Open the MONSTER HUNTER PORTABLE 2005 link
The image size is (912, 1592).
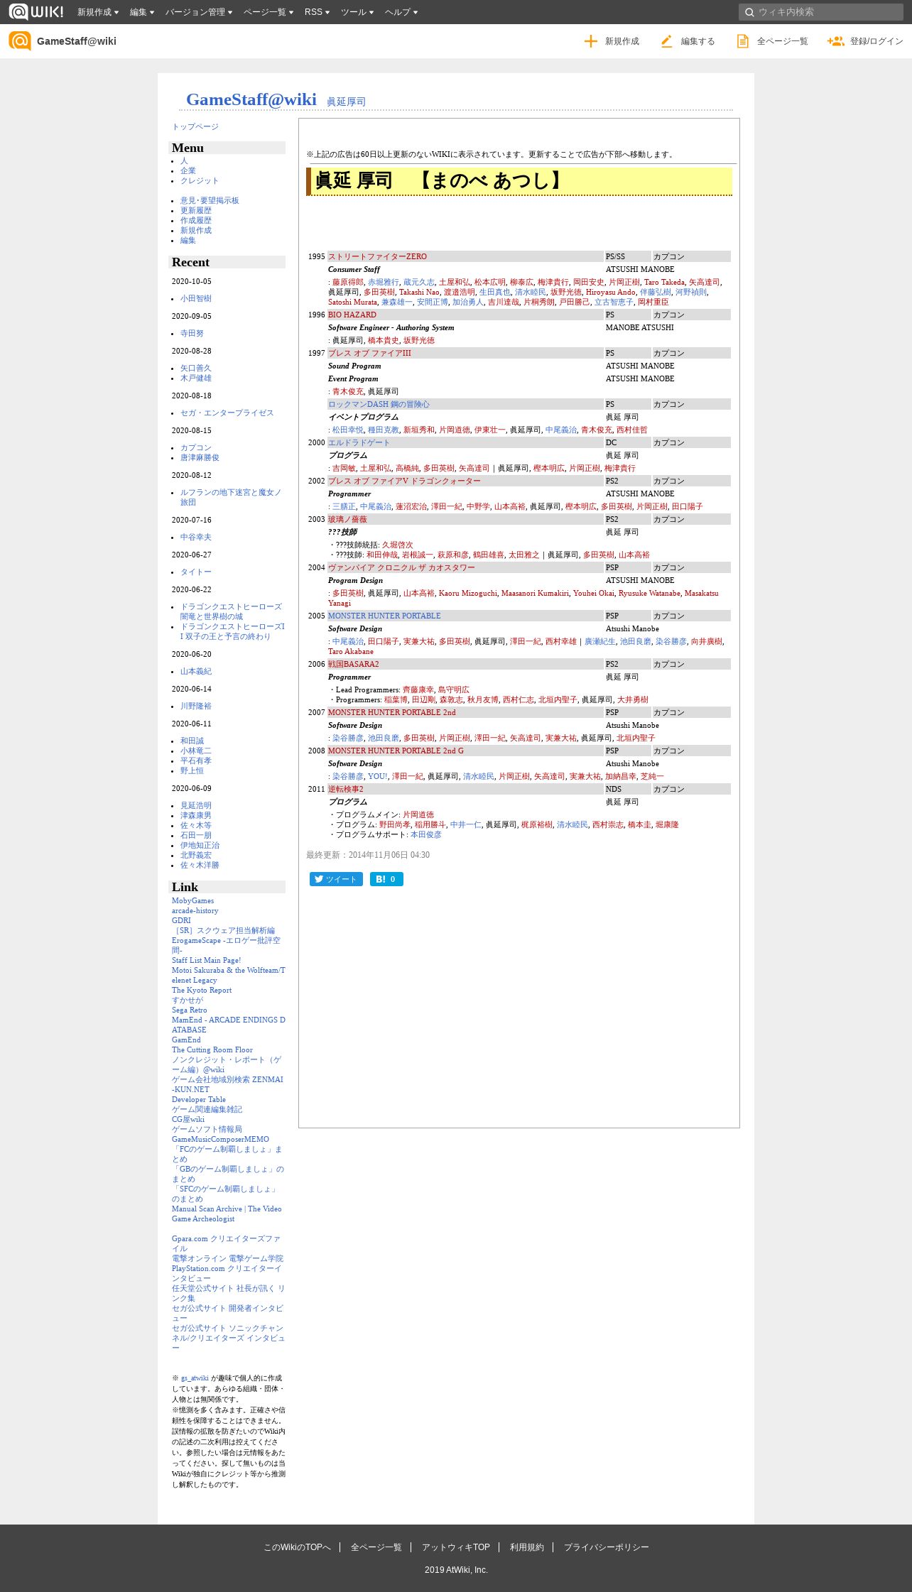tap(384, 616)
